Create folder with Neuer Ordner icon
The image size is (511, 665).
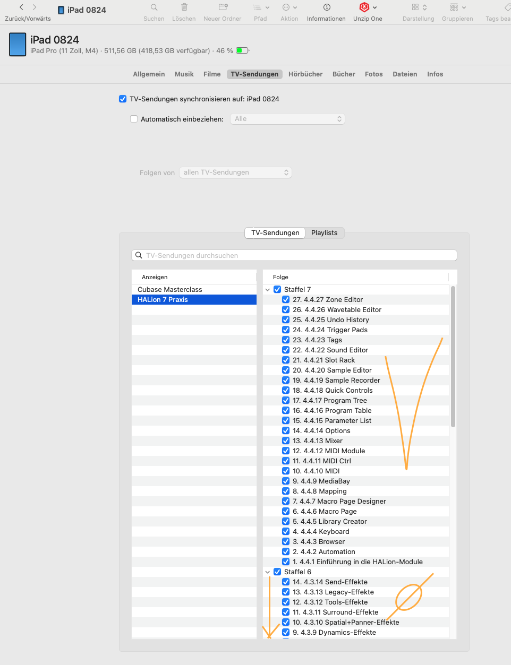click(223, 7)
